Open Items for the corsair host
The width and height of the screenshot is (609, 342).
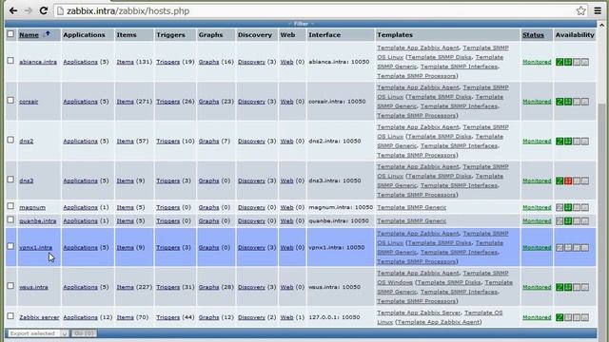coord(125,102)
